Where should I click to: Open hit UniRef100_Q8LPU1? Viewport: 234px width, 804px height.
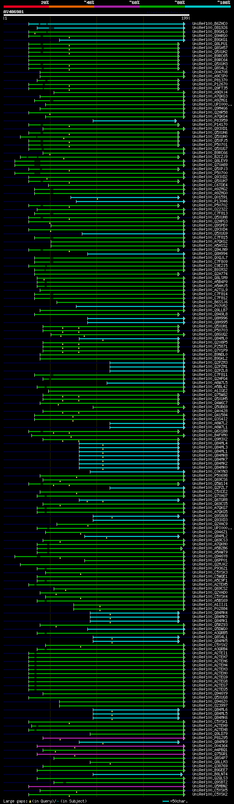pos(210,44)
